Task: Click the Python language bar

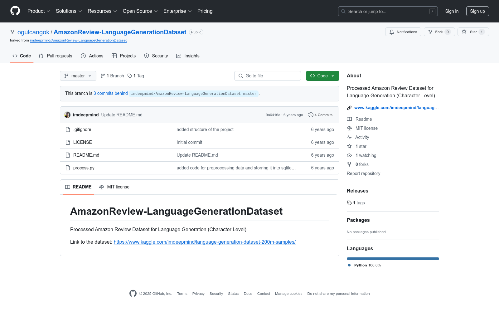Action: point(393,259)
